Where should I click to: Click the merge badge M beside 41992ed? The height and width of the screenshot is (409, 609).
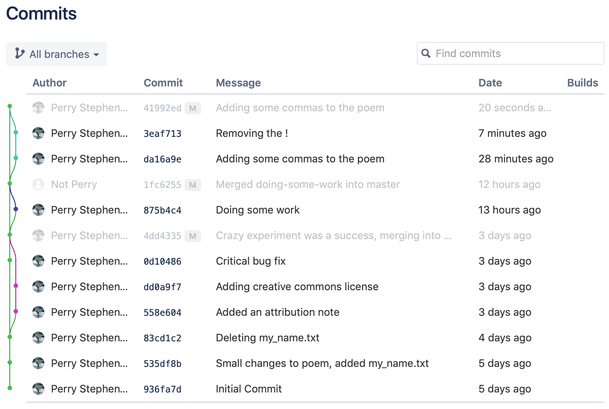tap(193, 108)
